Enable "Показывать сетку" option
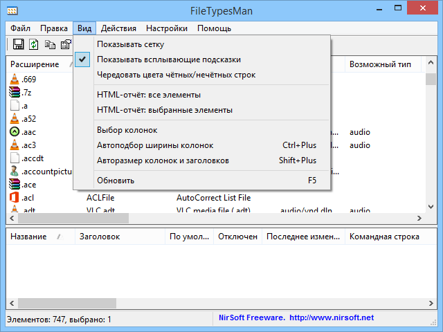Screen dimensions: 443x332 point(130,44)
